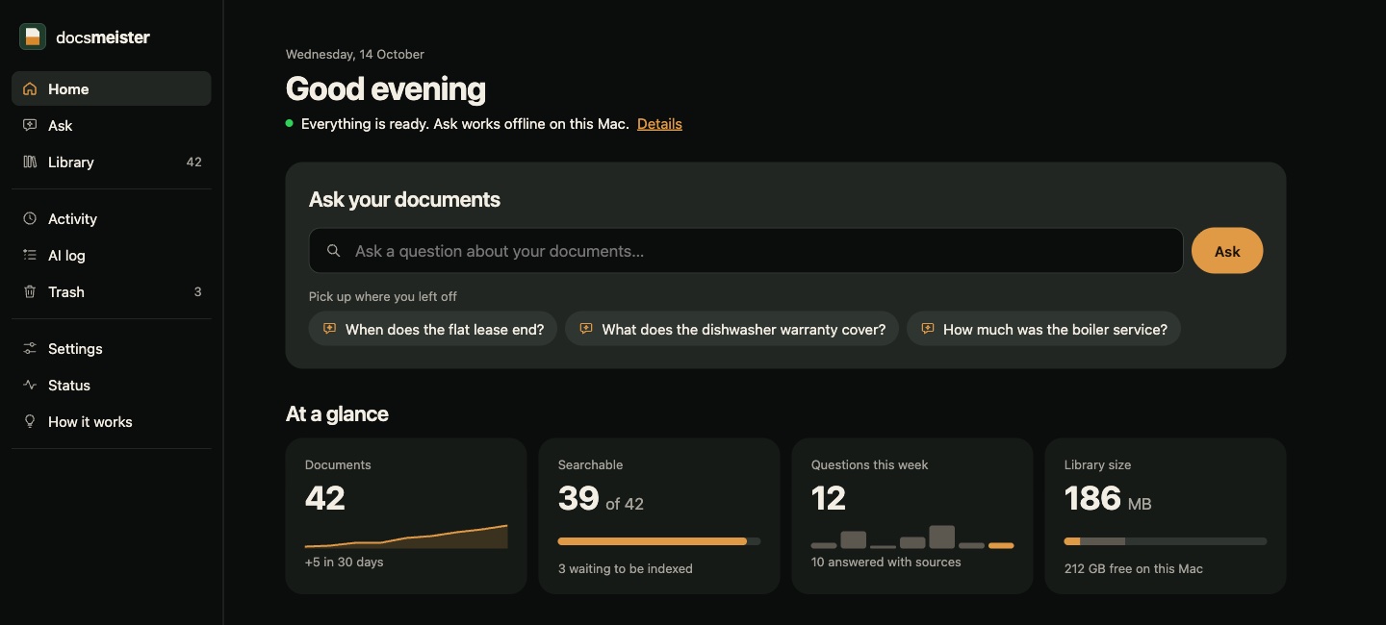Viewport: 1386px width, 625px height.
Task: Focus the 'Ask a question about your documents' field
Action: tap(746, 251)
